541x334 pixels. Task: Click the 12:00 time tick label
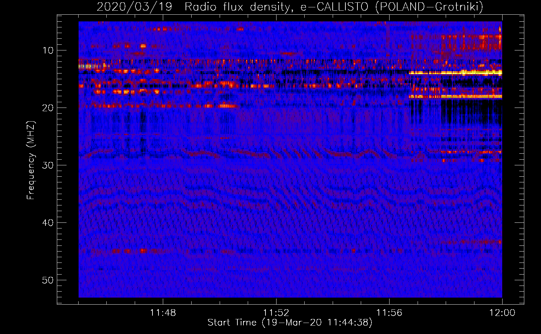[502, 313]
